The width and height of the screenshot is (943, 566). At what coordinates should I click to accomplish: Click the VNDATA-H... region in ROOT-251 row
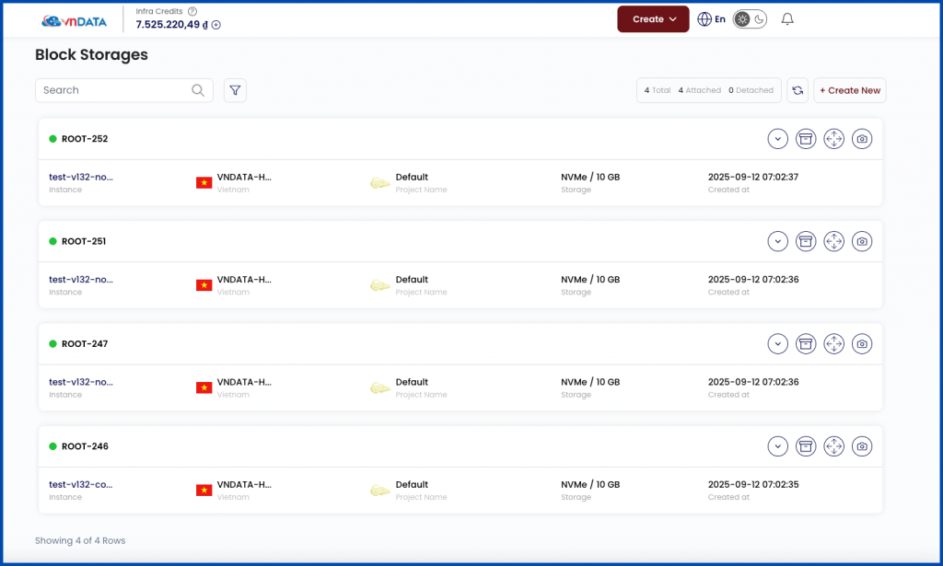tap(243, 280)
